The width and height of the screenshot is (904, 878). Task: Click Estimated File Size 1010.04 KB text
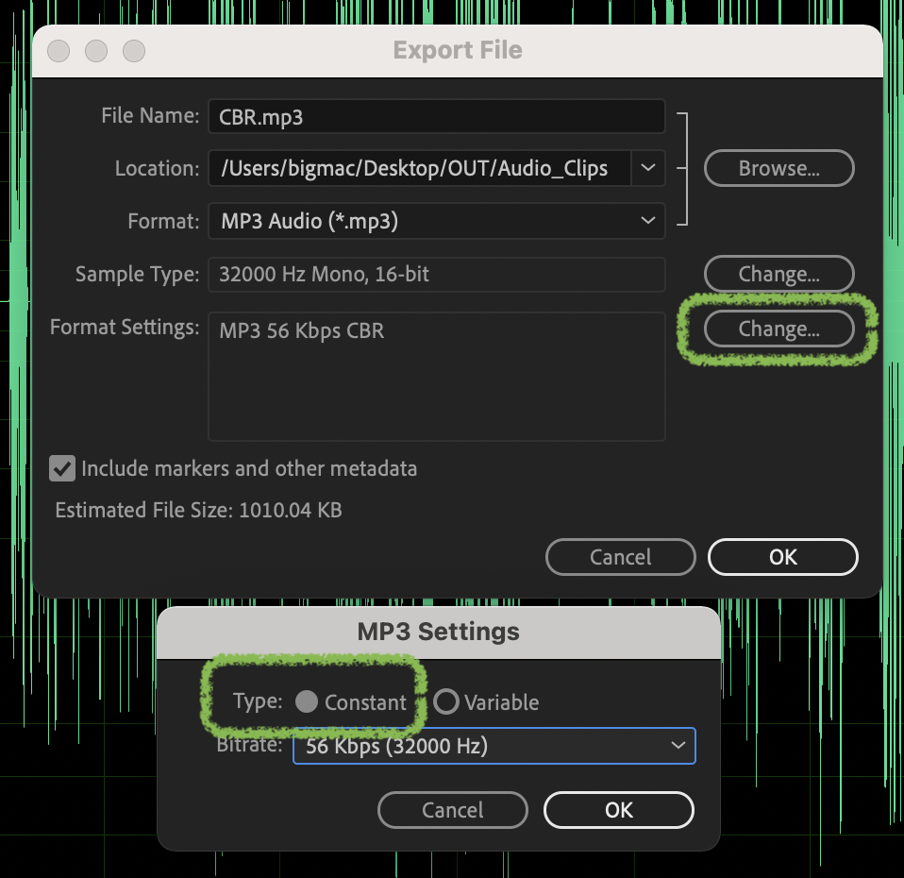click(198, 510)
